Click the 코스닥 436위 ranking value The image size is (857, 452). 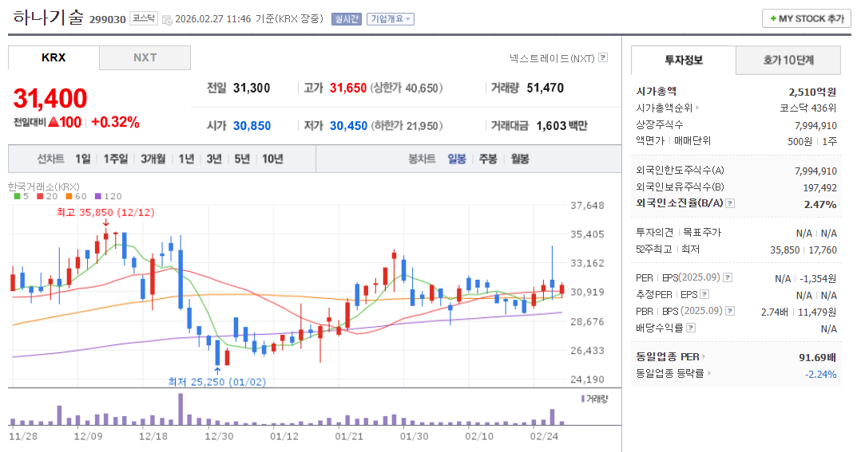(x=807, y=108)
